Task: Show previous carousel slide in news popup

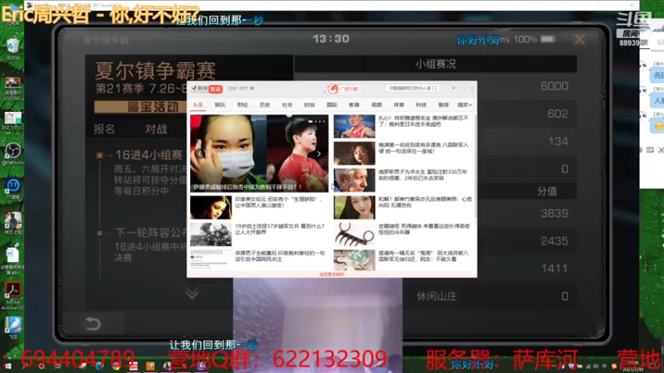Action: pos(199,154)
